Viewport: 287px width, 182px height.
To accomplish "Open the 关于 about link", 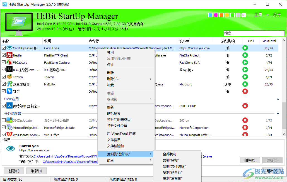I will 277,15.
